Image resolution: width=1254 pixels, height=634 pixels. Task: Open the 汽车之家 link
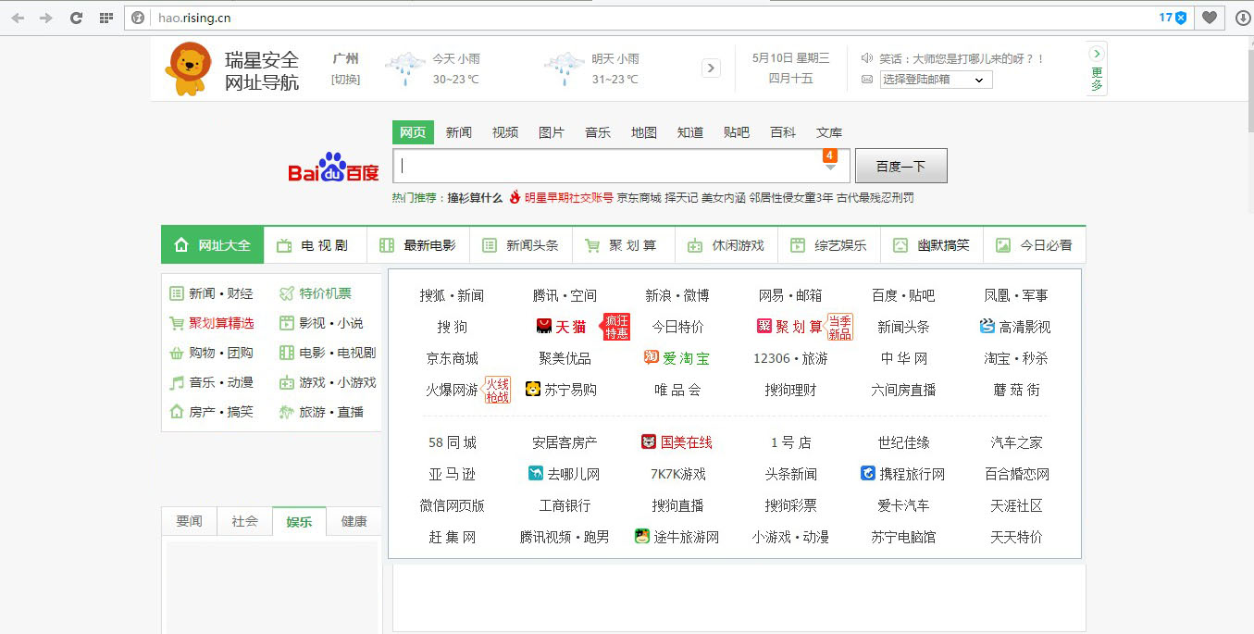(1016, 442)
